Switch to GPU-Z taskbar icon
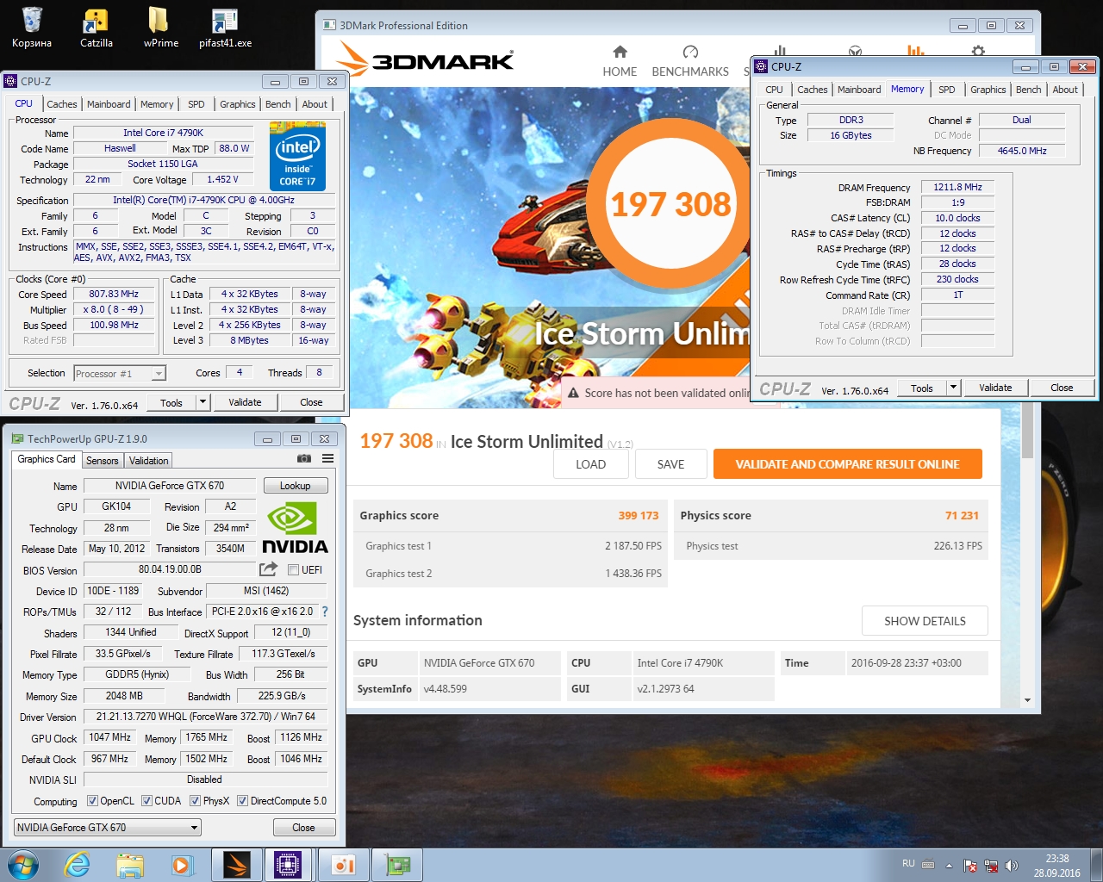Screen dimensions: 1103x882 pyautogui.click(x=397, y=865)
